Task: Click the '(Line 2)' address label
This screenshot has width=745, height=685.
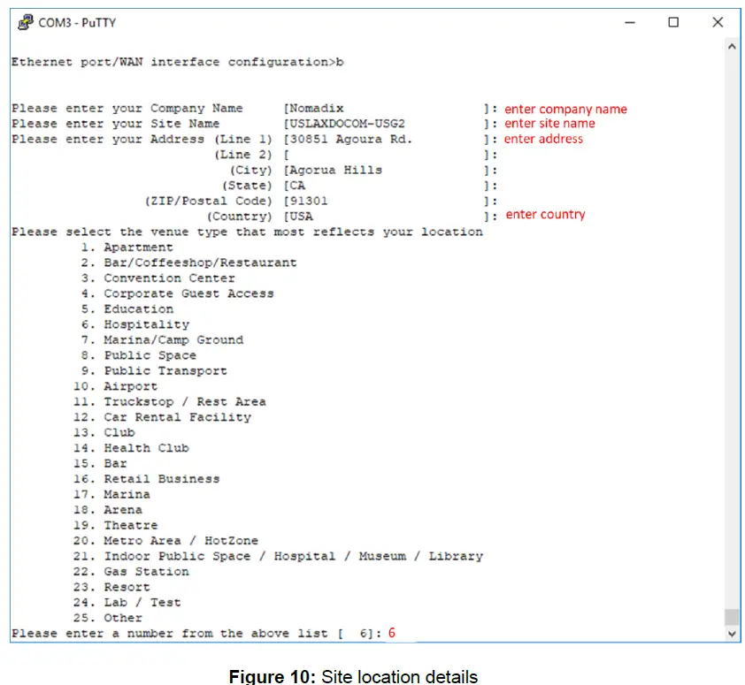Action: point(242,155)
